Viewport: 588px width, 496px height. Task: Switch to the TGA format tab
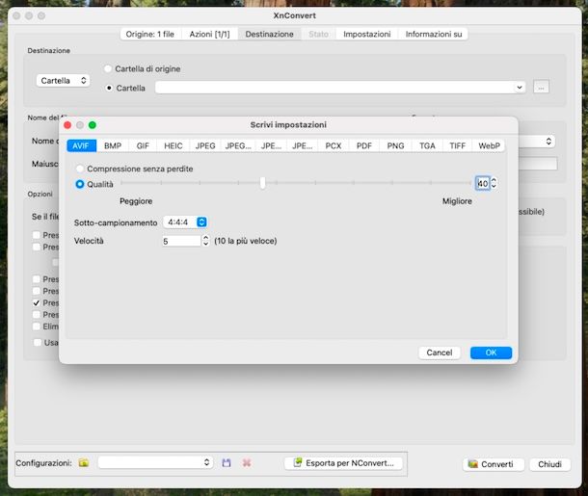[x=427, y=145]
